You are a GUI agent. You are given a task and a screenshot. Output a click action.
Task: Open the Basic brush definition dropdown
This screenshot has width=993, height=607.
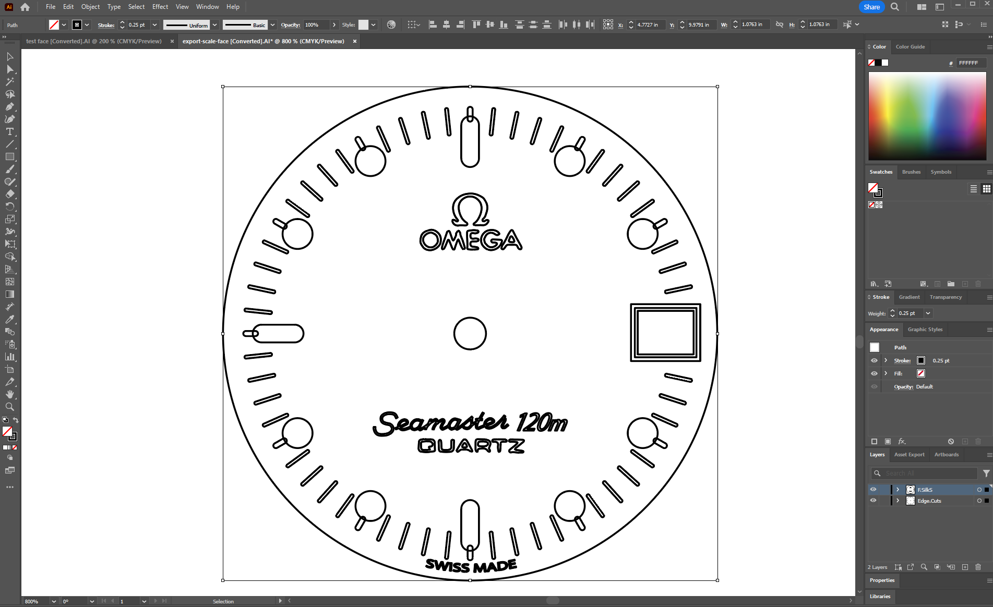[x=272, y=25]
